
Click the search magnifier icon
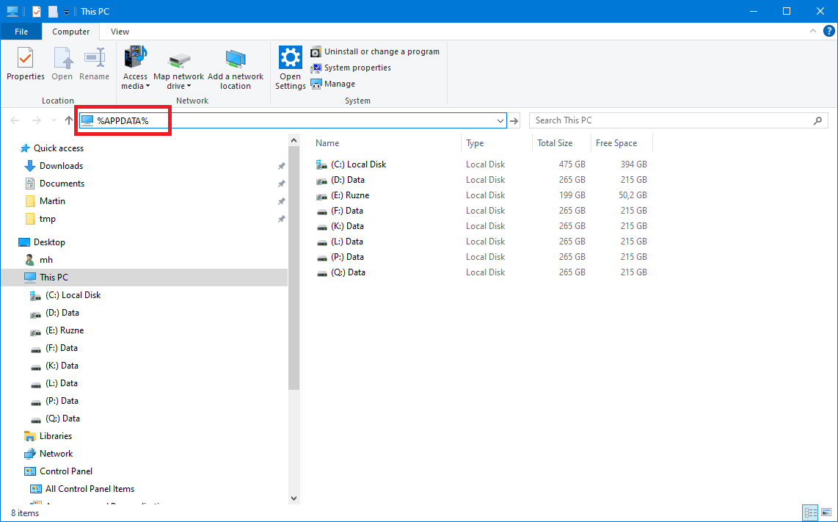(818, 120)
